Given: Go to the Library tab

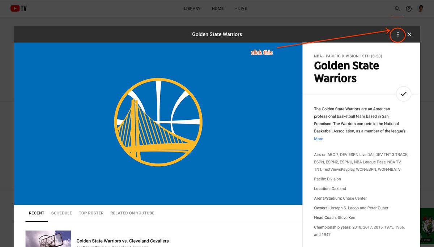Looking at the screenshot, I should click(x=192, y=9).
